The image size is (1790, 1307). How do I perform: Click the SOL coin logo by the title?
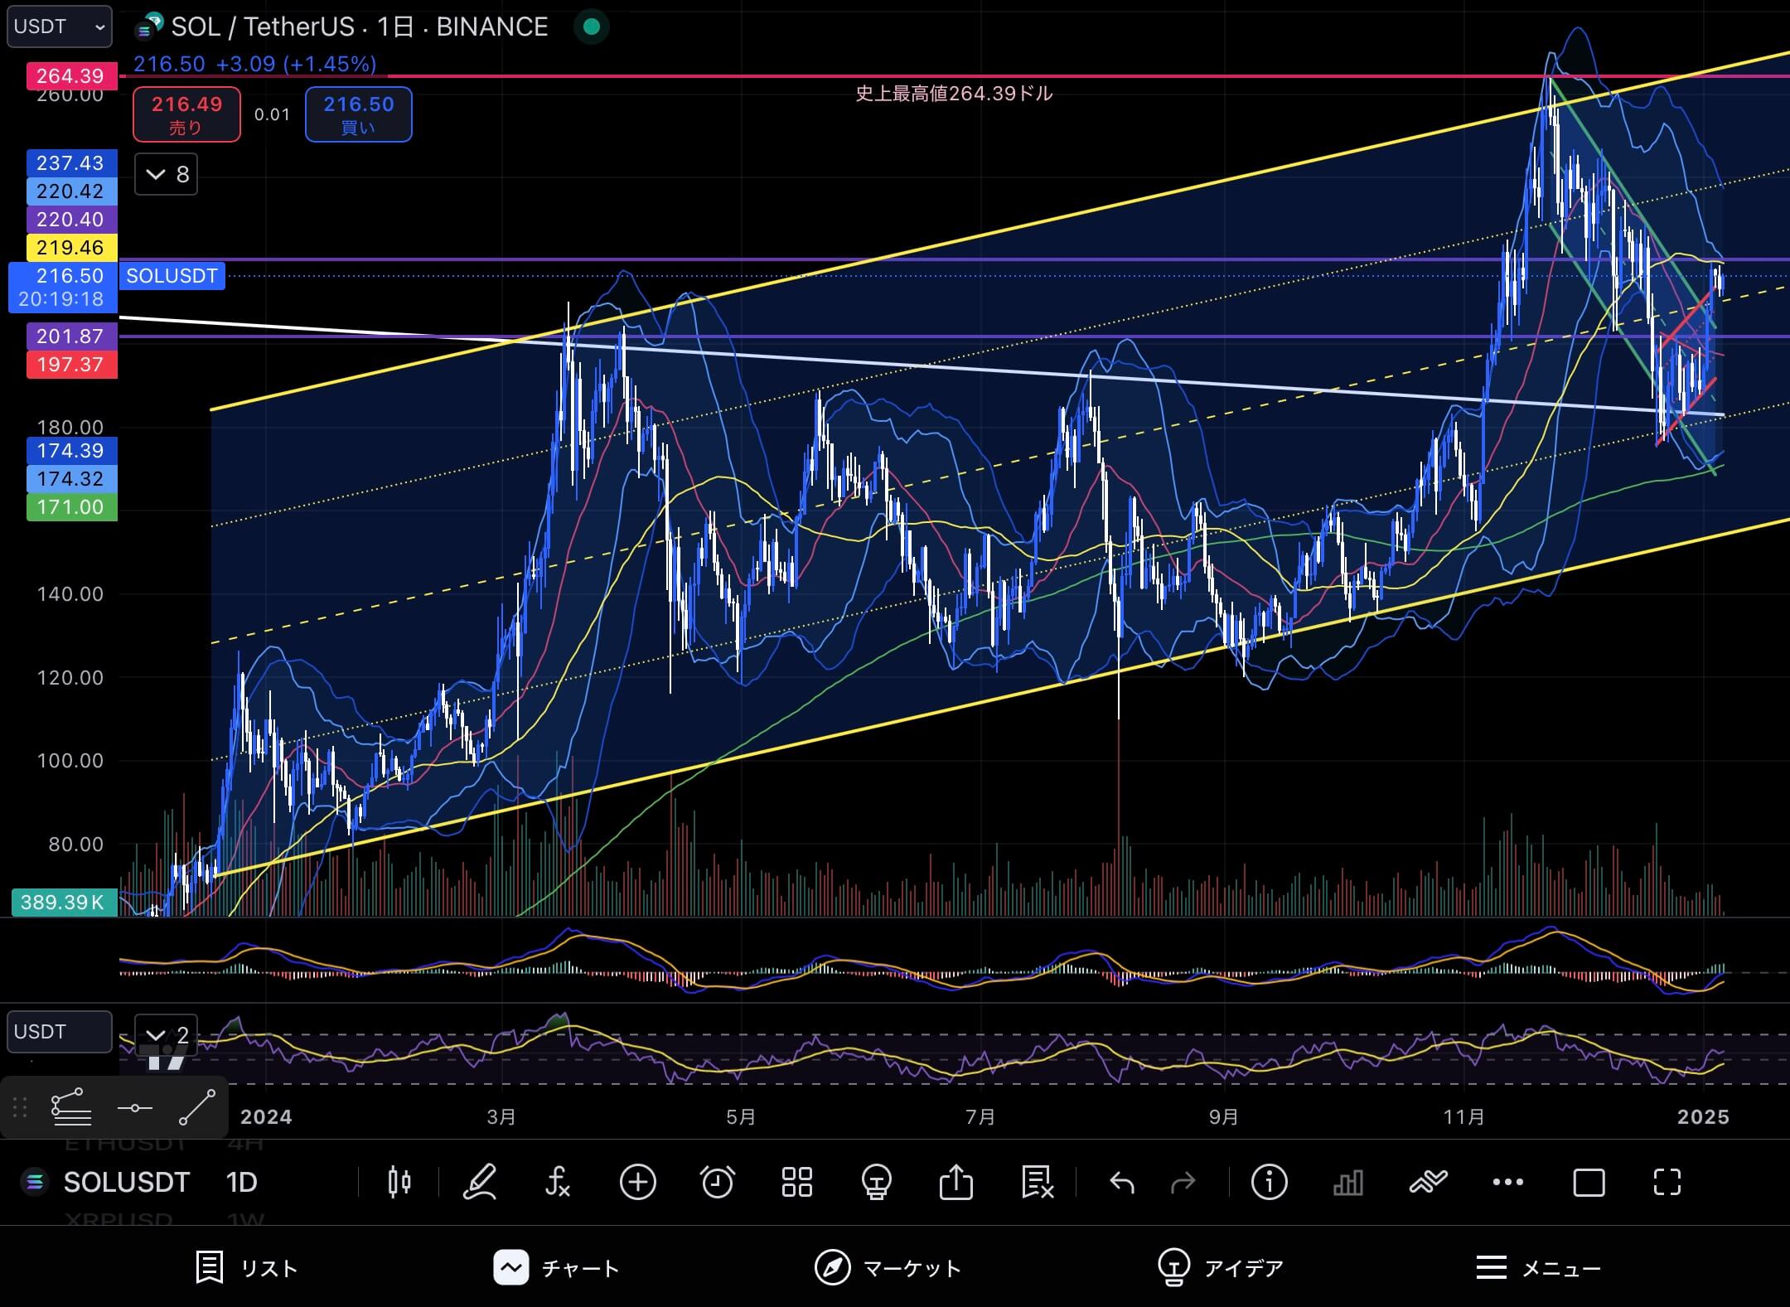pyautogui.click(x=149, y=27)
